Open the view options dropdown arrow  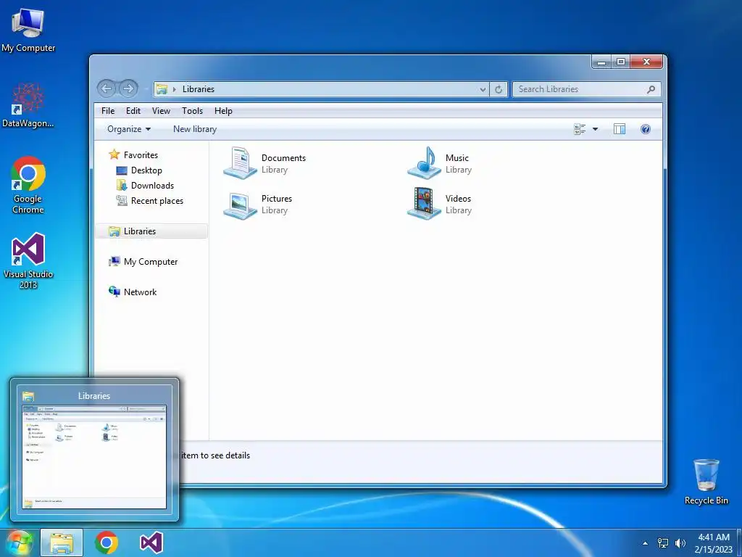coord(595,129)
